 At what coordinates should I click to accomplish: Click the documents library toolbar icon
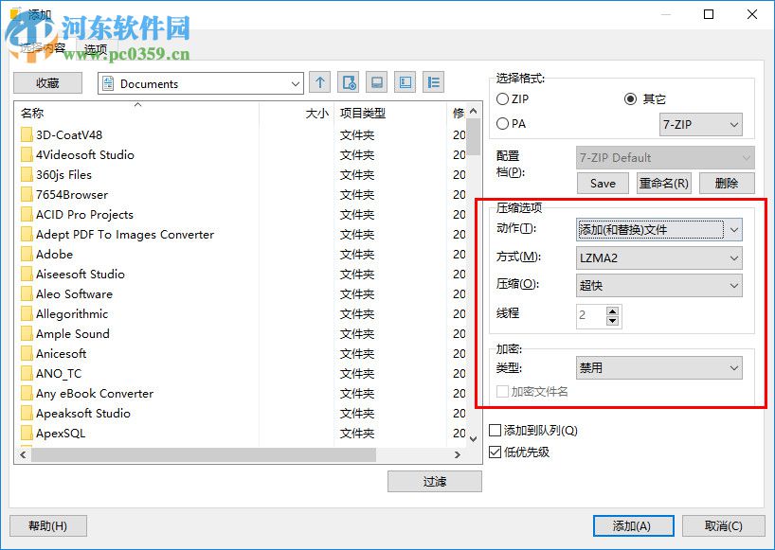click(x=405, y=82)
